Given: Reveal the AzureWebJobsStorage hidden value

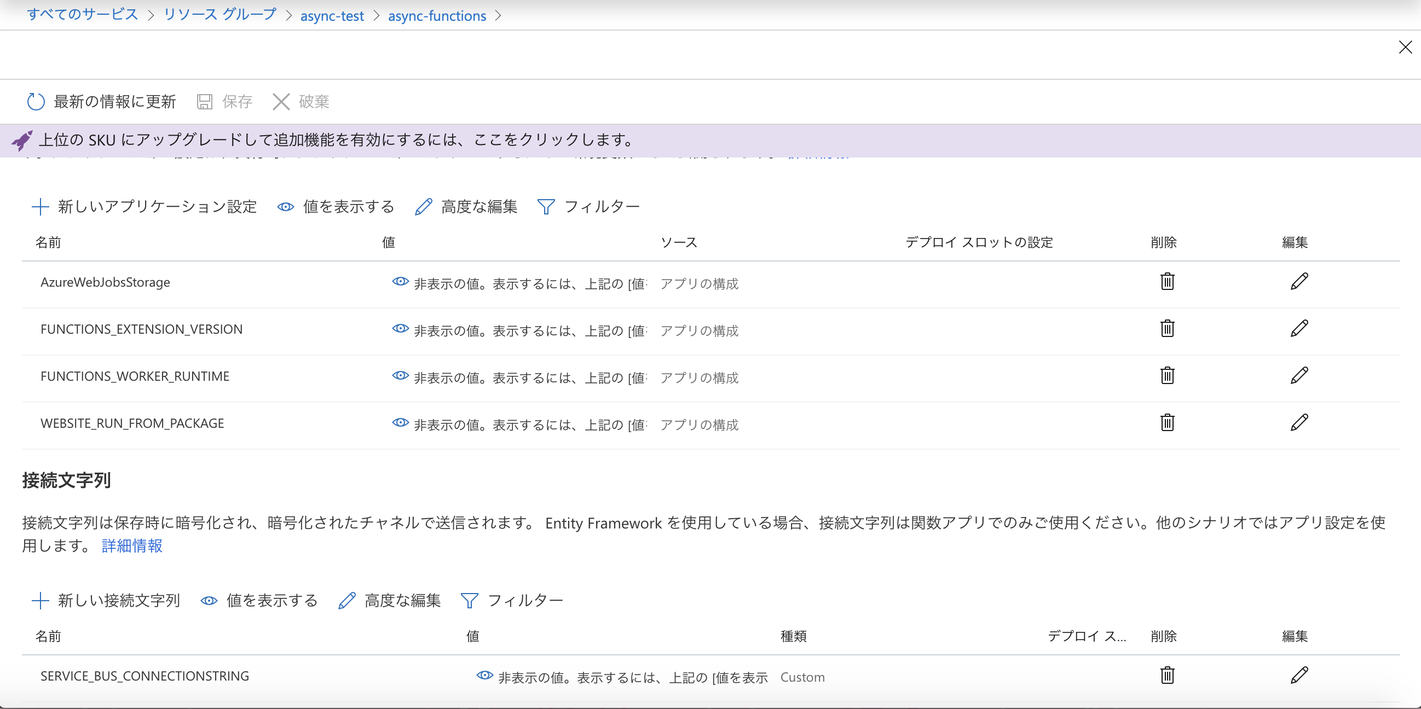Looking at the screenshot, I should pos(401,282).
